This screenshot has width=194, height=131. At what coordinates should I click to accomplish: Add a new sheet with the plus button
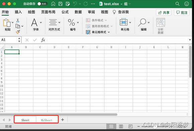pyautogui.click(x=63, y=120)
